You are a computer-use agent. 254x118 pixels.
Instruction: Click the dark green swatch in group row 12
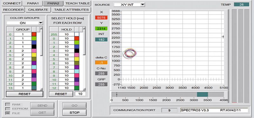click(x=34, y=84)
